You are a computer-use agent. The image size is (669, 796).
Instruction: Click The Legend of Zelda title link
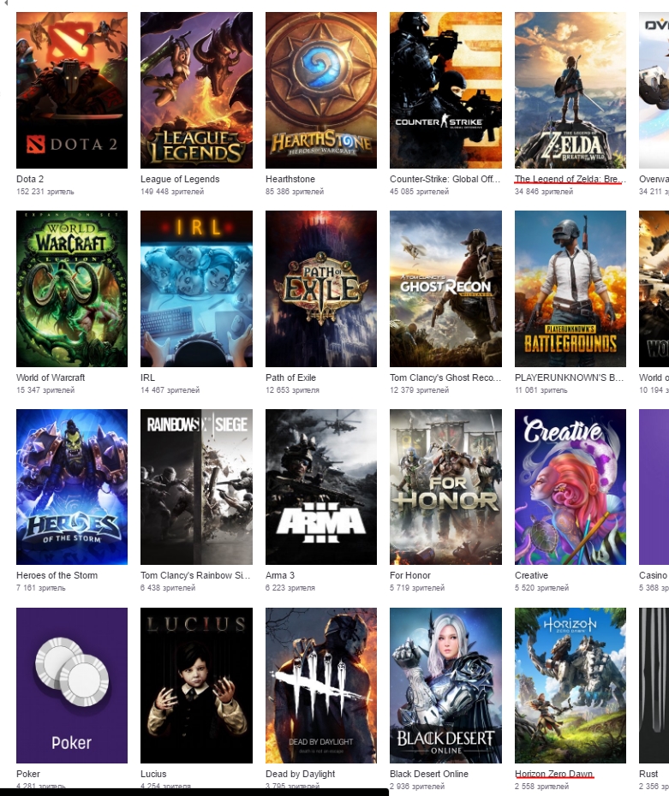point(570,179)
